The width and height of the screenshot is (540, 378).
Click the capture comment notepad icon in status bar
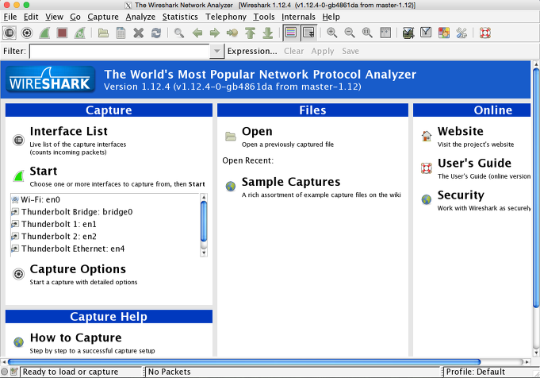13,372
